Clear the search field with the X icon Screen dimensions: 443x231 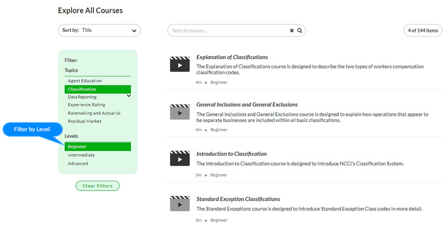coord(291,30)
